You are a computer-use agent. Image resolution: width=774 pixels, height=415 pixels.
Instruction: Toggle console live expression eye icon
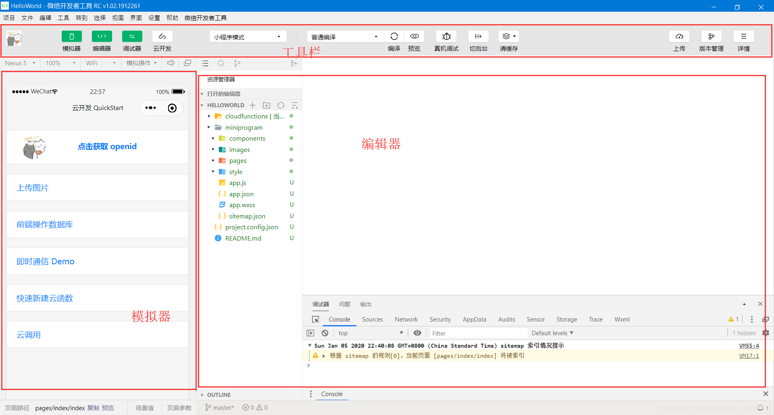417,333
